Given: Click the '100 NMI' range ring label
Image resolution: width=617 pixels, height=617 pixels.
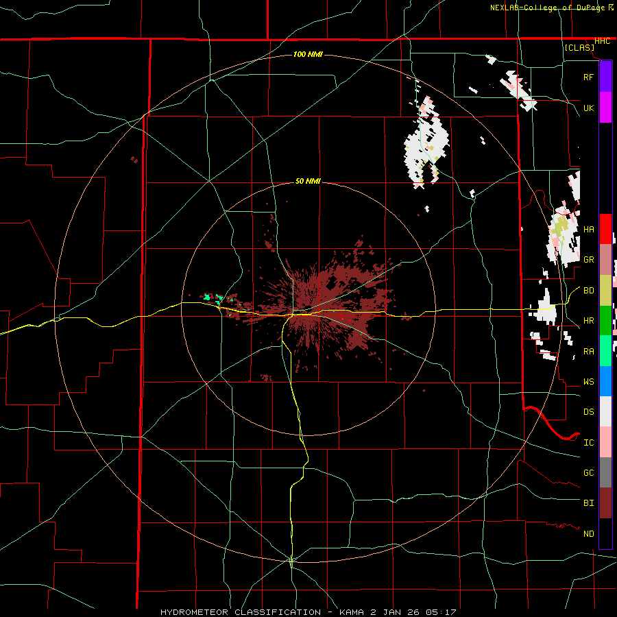Looking at the screenshot, I should tap(308, 54).
